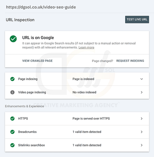Open Breadcrumbs details using the right chevron
This screenshot has width=154, height=157.
pyautogui.click(x=142, y=132)
